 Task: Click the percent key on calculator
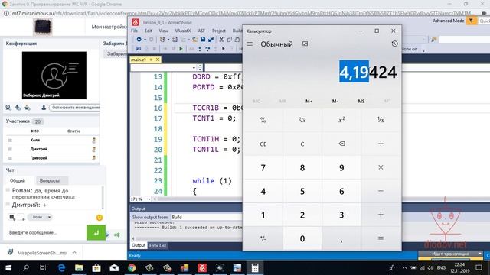pos(263,120)
